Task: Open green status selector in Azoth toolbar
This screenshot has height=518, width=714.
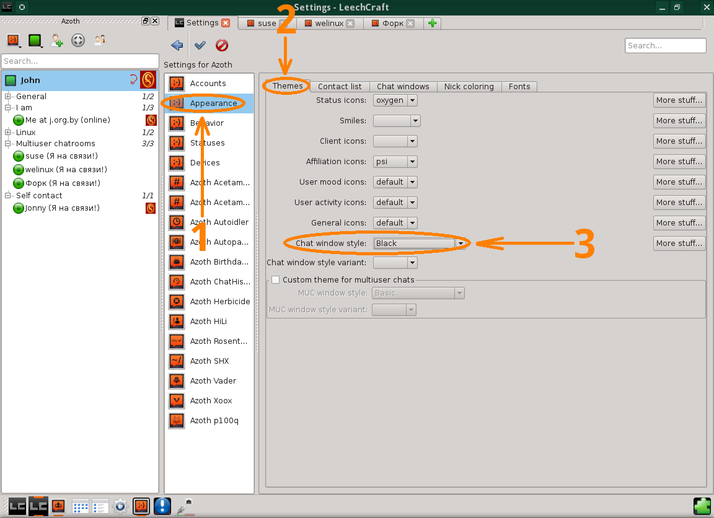Action: coord(35,40)
